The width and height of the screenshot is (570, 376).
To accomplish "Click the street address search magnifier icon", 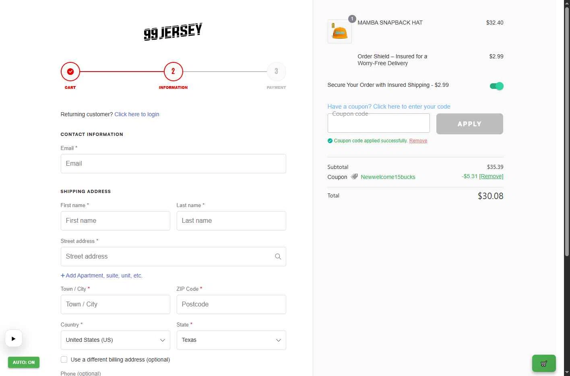I will tap(278, 257).
